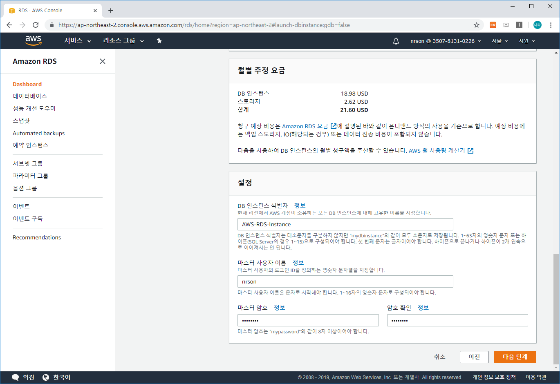The image size is (560, 384).
Task: Open a new browser tab with plus icon
Action: (x=111, y=11)
